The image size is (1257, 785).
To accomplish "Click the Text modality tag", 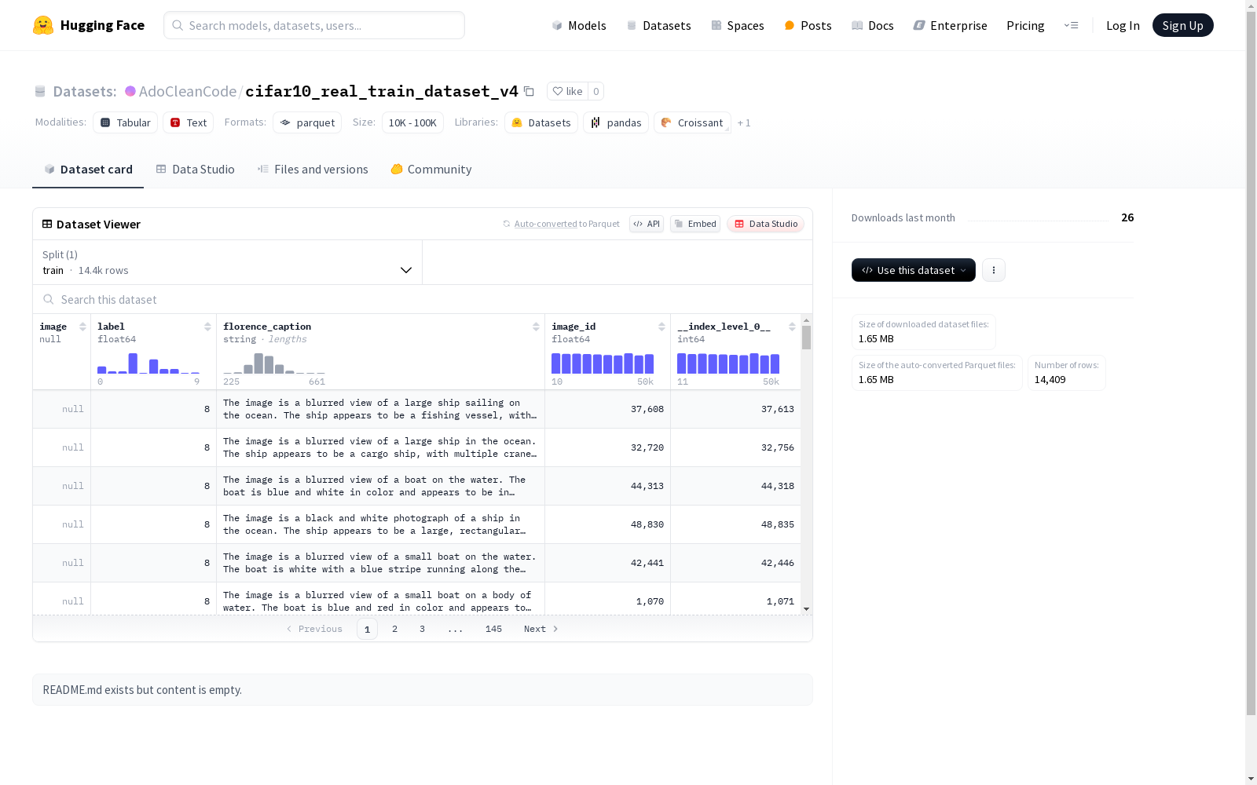I will [x=189, y=122].
